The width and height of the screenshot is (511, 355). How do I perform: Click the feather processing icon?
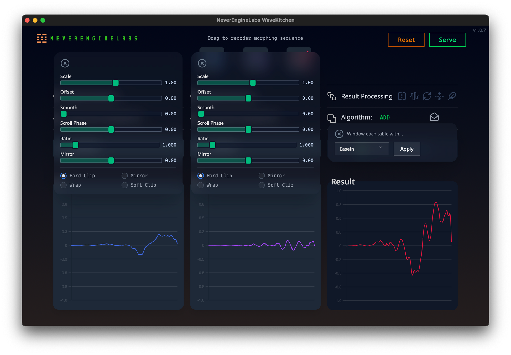click(x=452, y=96)
